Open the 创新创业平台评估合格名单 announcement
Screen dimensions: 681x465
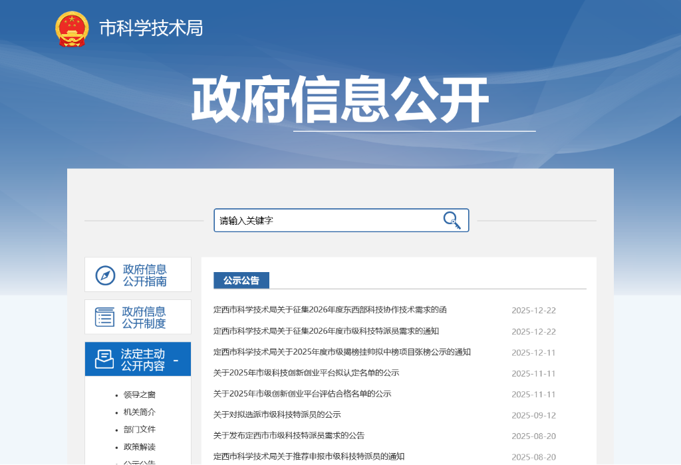pyautogui.click(x=302, y=394)
